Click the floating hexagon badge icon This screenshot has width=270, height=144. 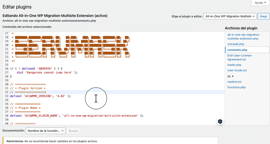[220, 122]
